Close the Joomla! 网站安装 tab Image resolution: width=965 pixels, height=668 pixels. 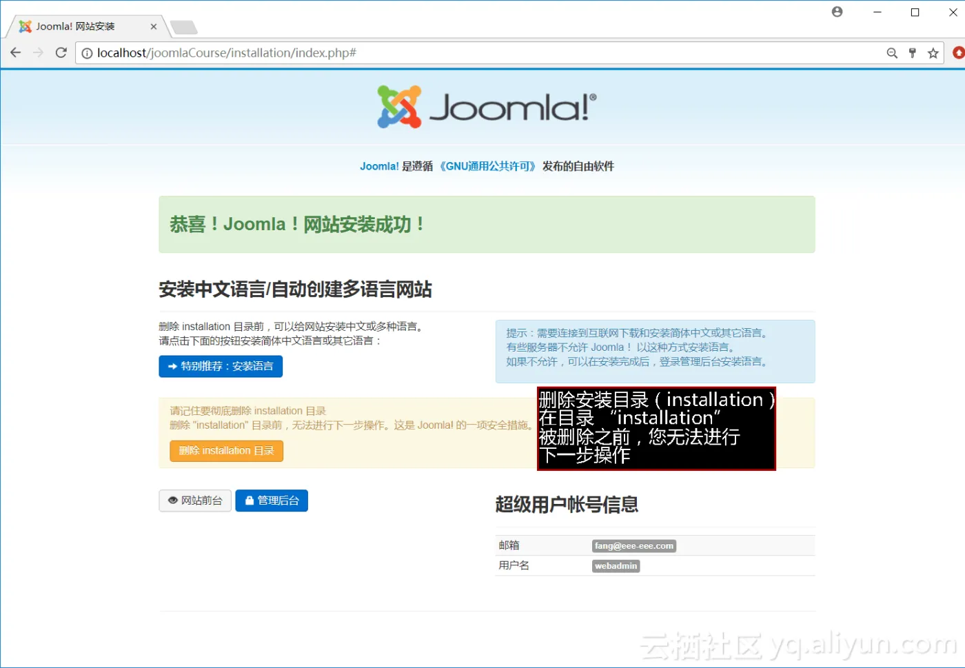(153, 27)
